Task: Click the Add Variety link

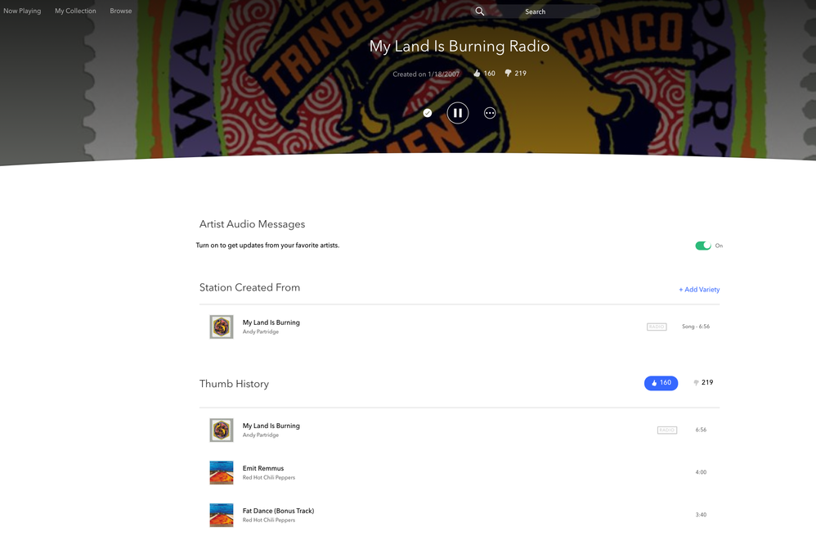Action: tap(699, 290)
